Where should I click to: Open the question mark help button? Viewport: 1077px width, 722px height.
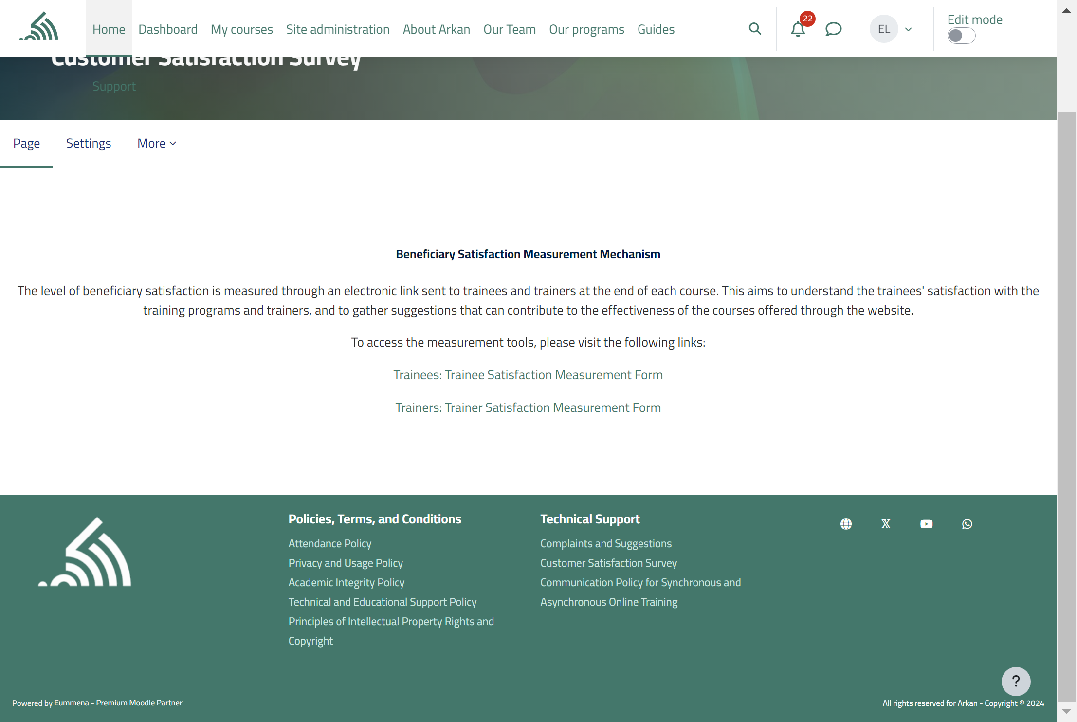coord(1016,681)
